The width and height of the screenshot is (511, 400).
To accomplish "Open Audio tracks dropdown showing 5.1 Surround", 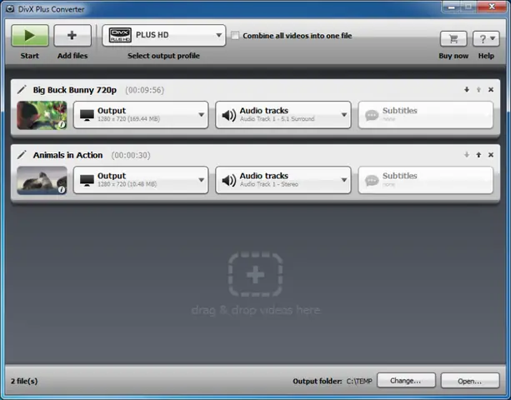I will 283,115.
